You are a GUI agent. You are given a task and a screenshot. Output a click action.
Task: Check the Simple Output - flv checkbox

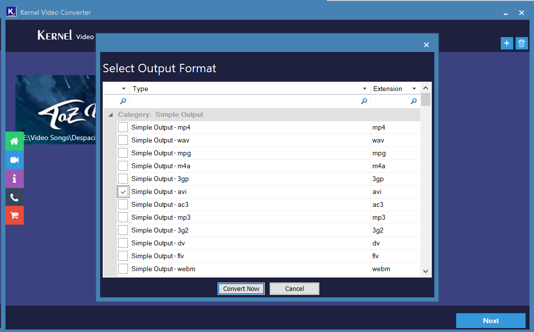coord(123,256)
